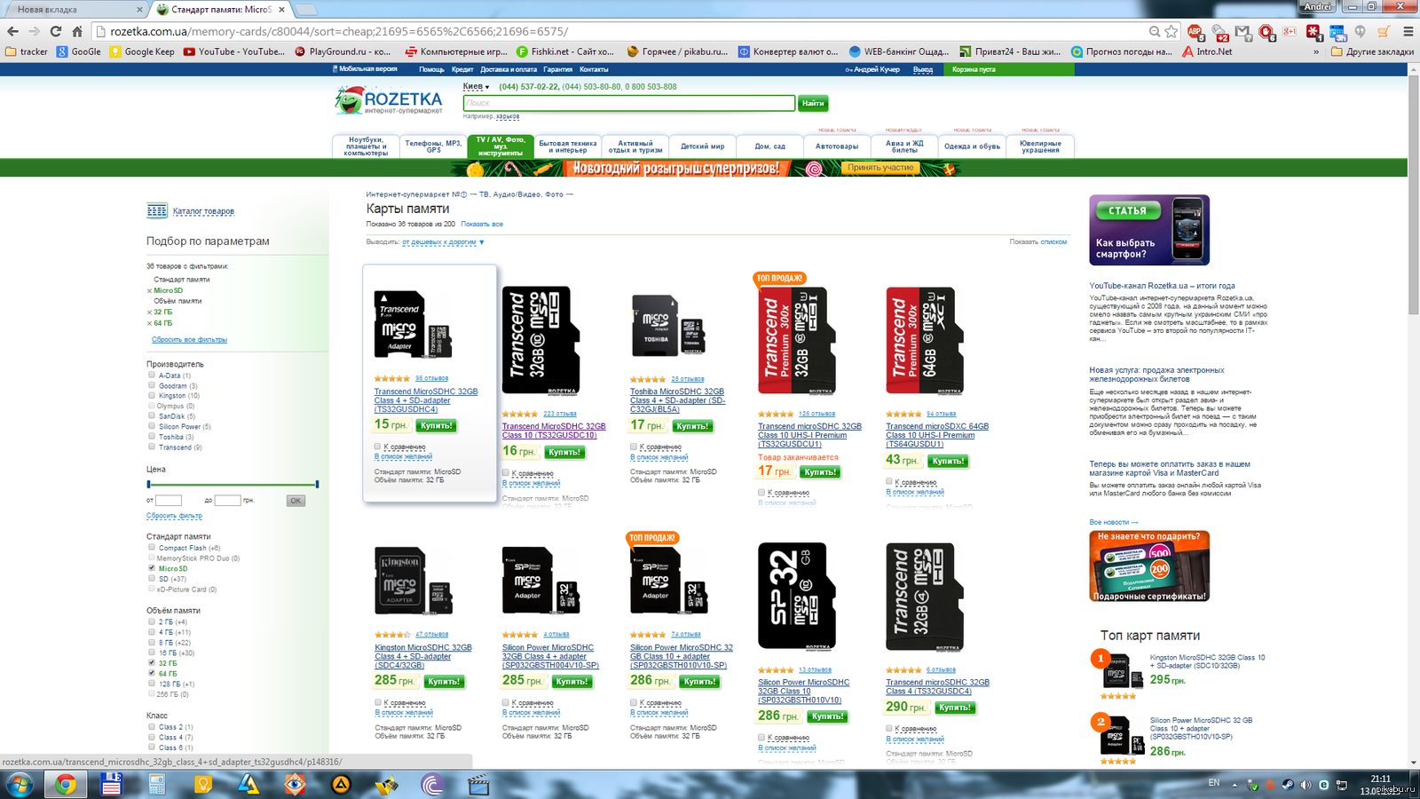The height and width of the screenshot is (799, 1420).
Task: Open the 'Ноутбуки, планшеты и компьютеры' category tab
Action: pyautogui.click(x=366, y=146)
